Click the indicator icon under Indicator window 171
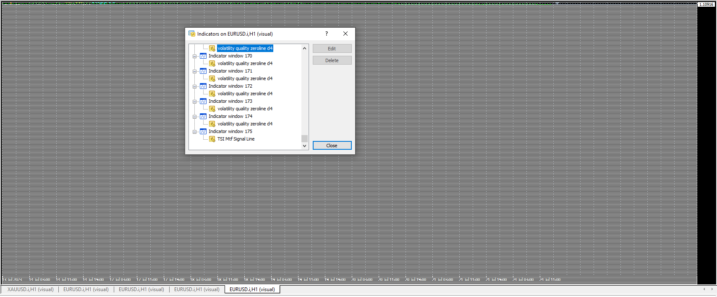Screen dimensions: 717x297 tap(212, 78)
